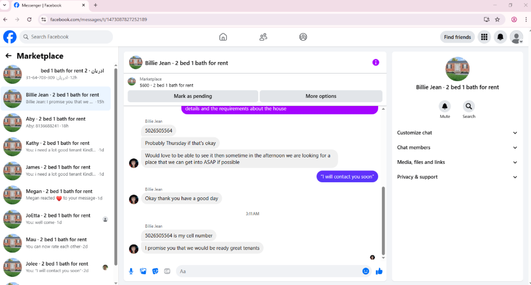Screen dimensions: 531x285
Task: Attach a photo file icon
Action: pyautogui.click(x=143, y=271)
